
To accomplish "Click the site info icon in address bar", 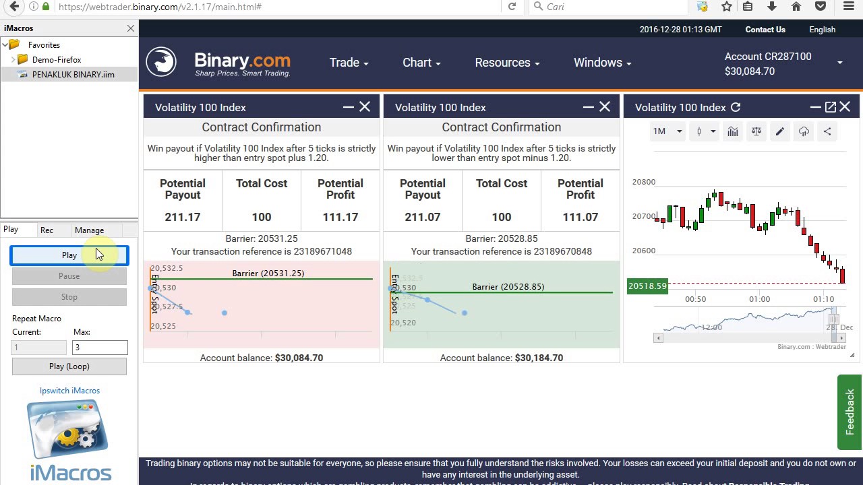I will pos(34,7).
